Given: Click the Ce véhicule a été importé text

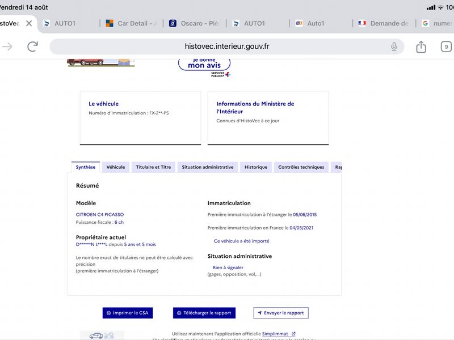Looking at the screenshot, I should (x=242, y=241).
